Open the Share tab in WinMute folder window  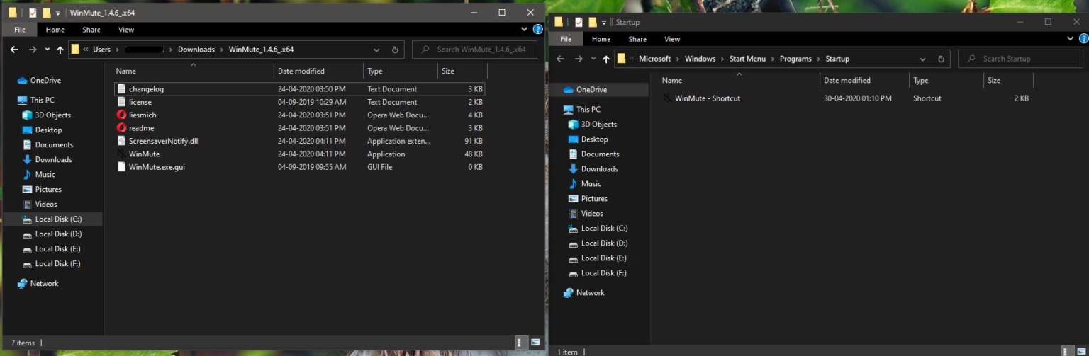coord(91,30)
